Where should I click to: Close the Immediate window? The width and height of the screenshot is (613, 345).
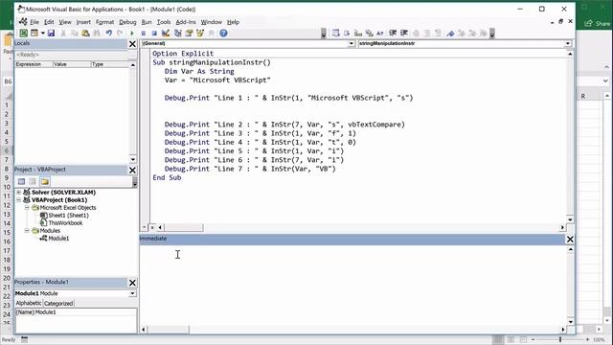pyautogui.click(x=571, y=239)
